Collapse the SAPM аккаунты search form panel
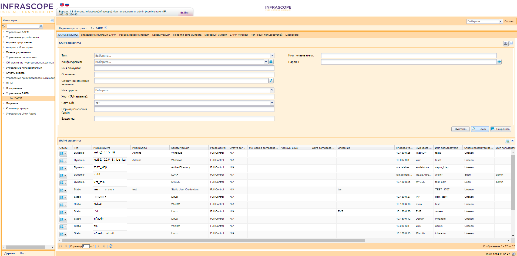Image resolution: width=517 pixels, height=256 pixels. 511,43
